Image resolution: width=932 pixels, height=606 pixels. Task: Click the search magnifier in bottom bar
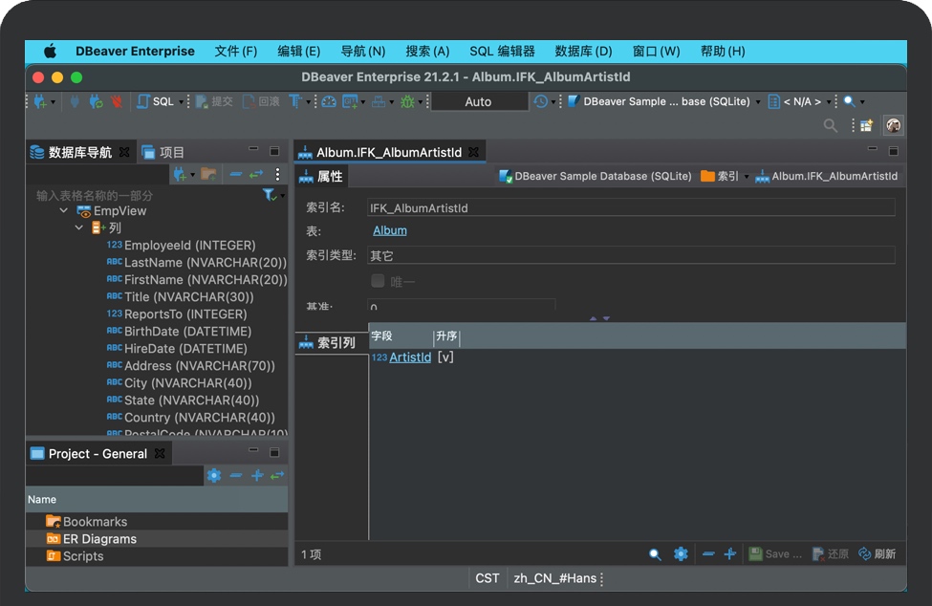click(x=655, y=553)
